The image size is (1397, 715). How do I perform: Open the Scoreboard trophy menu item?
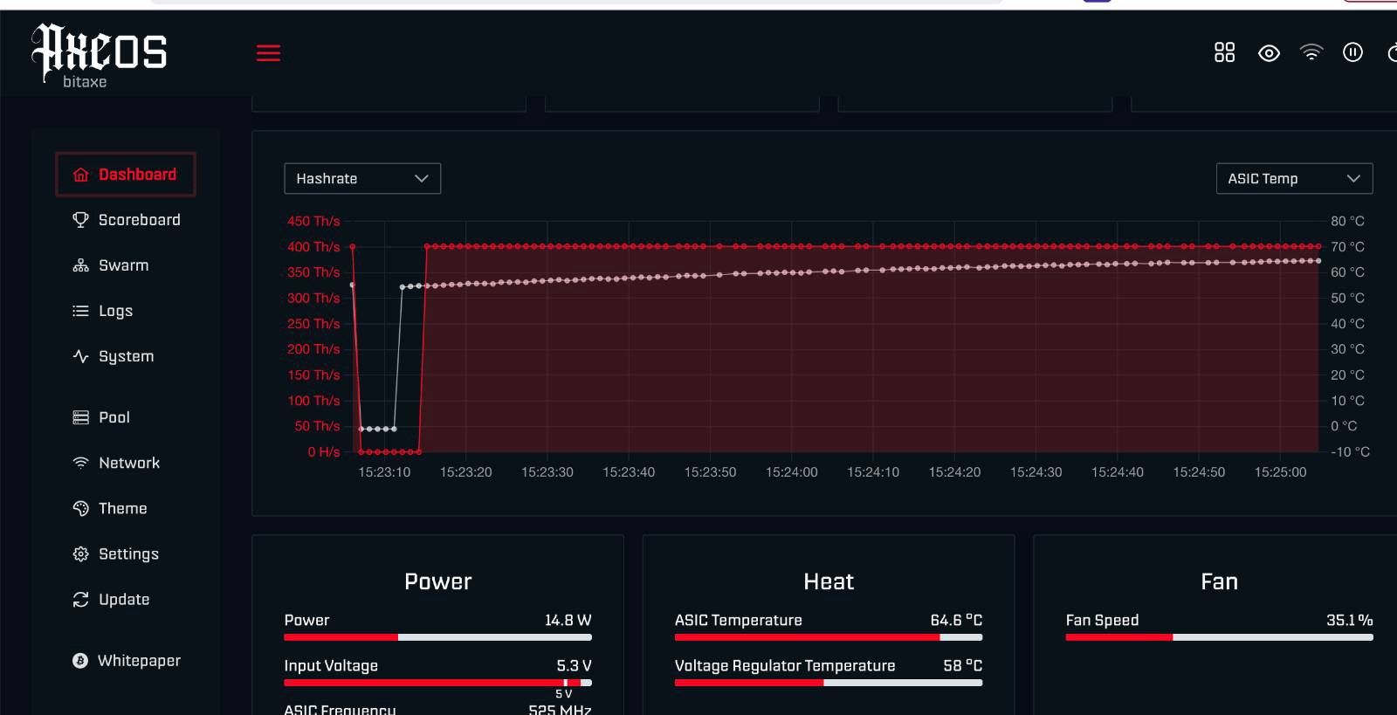tap(126, 220)
